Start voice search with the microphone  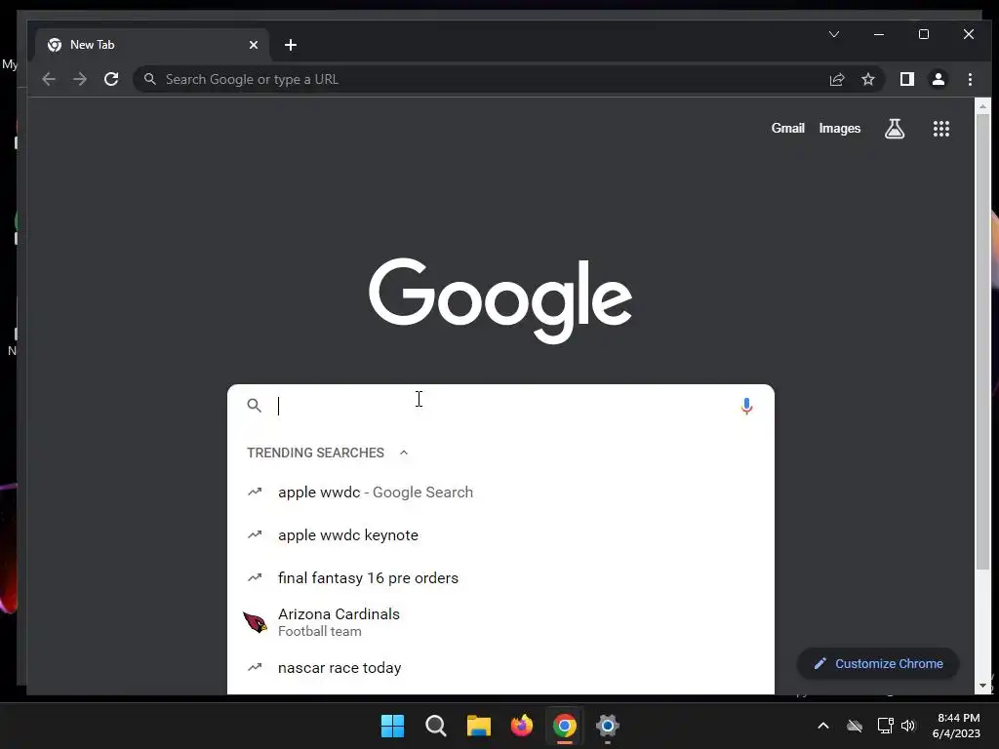point(746,406)
